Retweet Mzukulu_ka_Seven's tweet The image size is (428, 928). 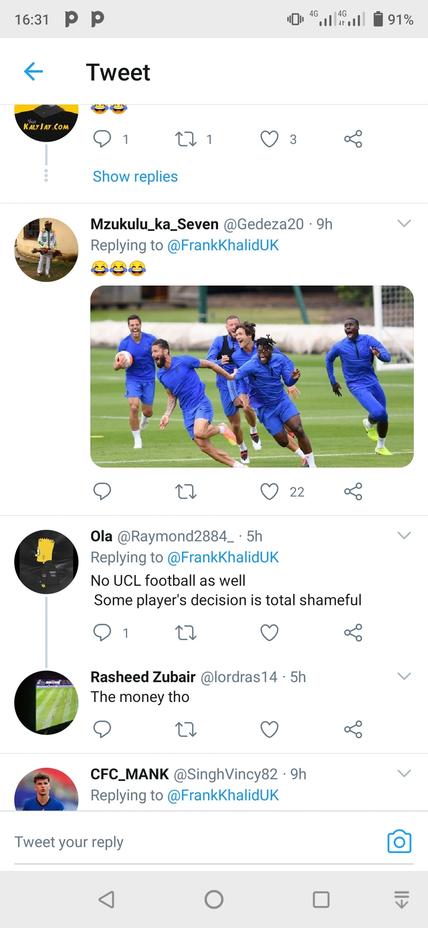186,491
